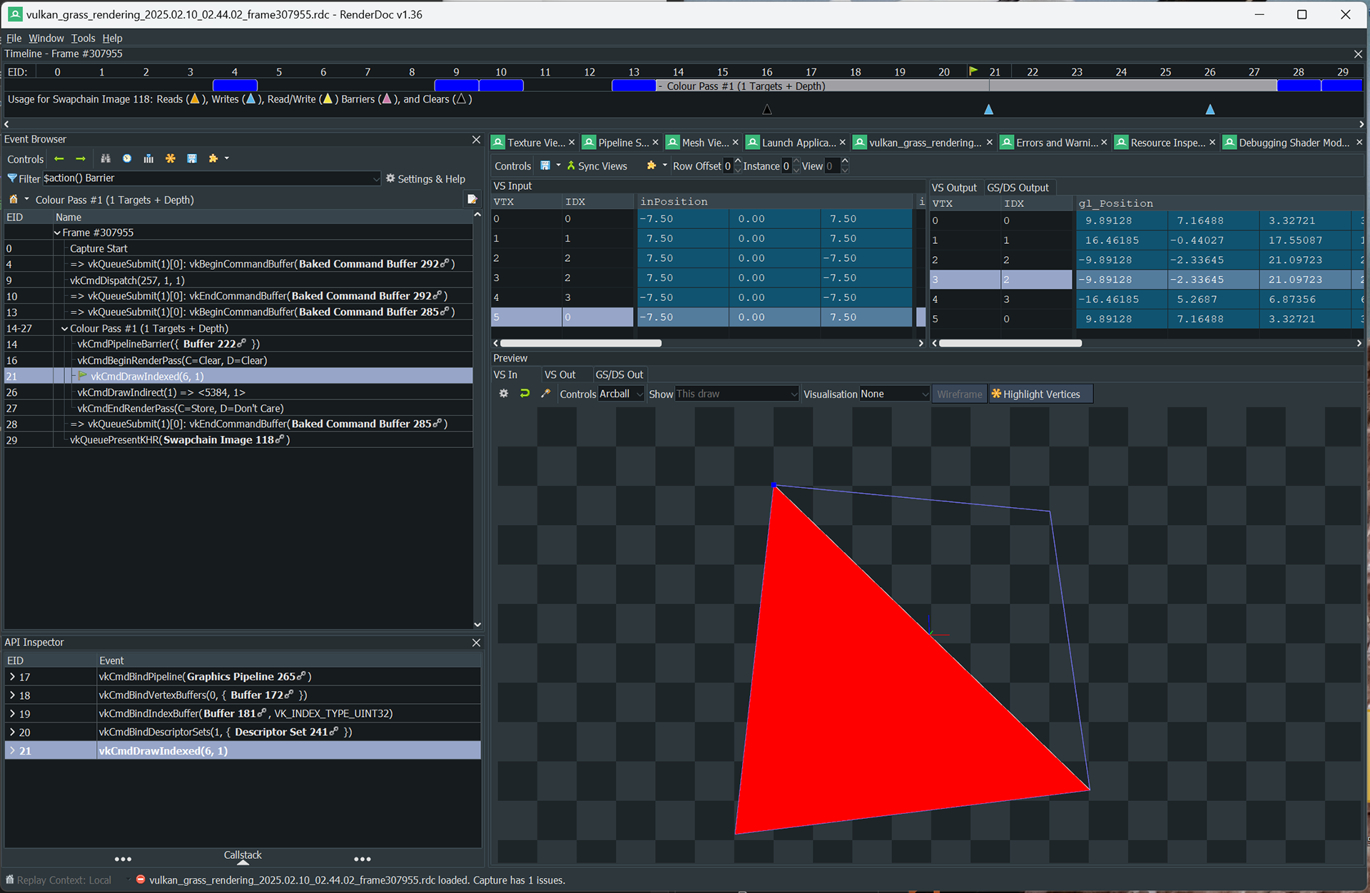The image size is (1370, 893).
Task: Click the clock time durations icon
Action: 127,158
